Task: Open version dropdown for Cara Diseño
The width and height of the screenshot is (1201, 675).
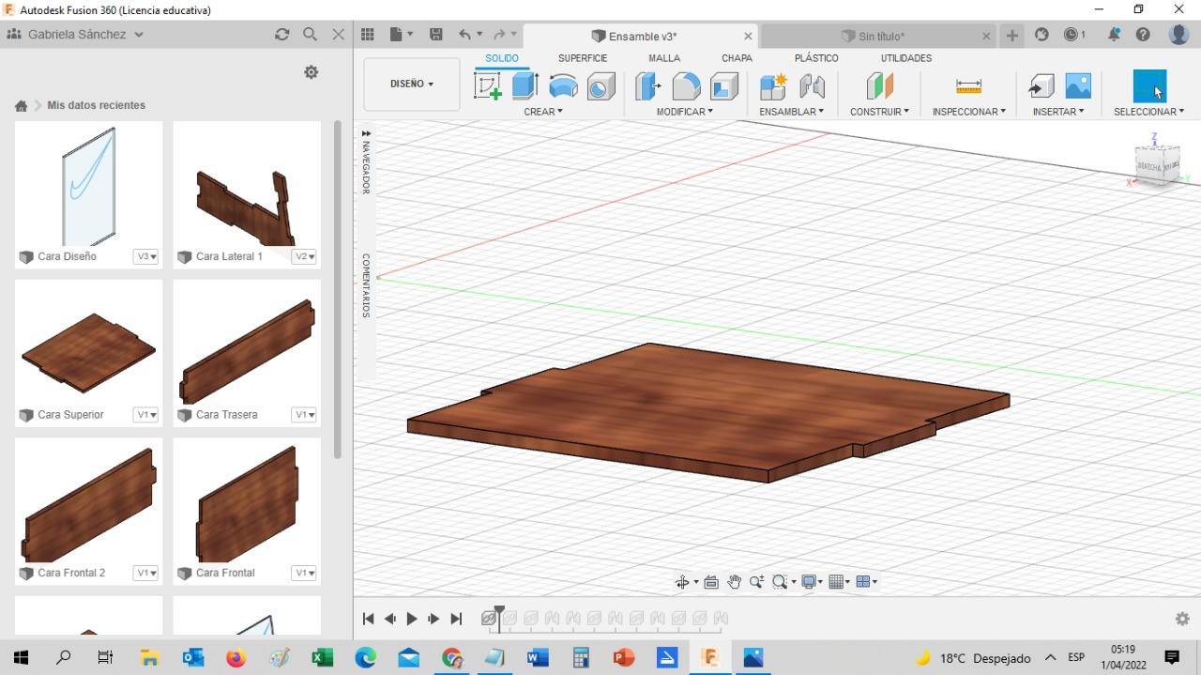Action: click(145, 256)
